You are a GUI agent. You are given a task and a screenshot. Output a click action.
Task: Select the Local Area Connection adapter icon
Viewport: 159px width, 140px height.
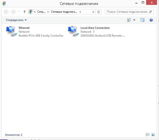tap(73, 31)
